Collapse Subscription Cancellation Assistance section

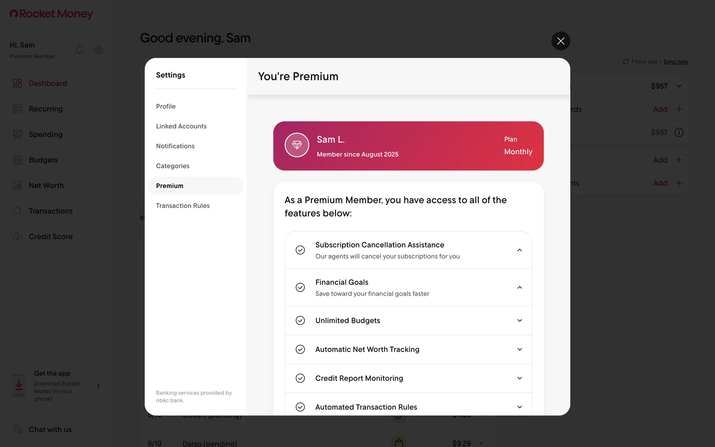tap(519, 250)
